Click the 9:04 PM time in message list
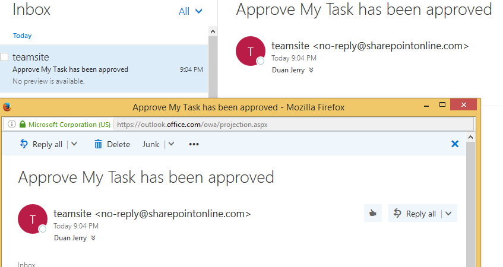Image resolution: width=503 pixels, height=267 pixels. click(x=191, y=69)
